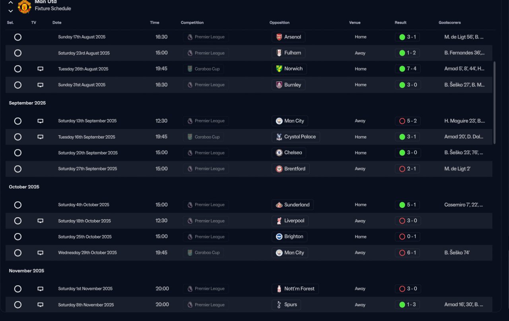Open the 1 - 3 result at Spurs

tap(408, 305)
